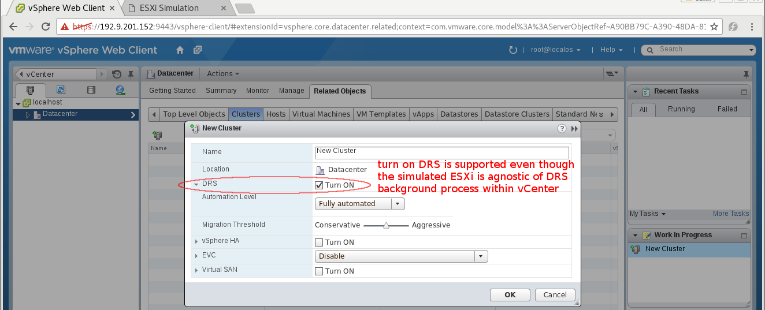Open navigator history clock icon
This screenshot has height=310, width=765.
point(117,74)
